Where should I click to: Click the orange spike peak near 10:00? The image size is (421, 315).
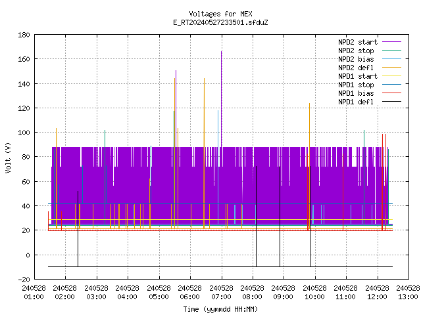tap(309, 104)
